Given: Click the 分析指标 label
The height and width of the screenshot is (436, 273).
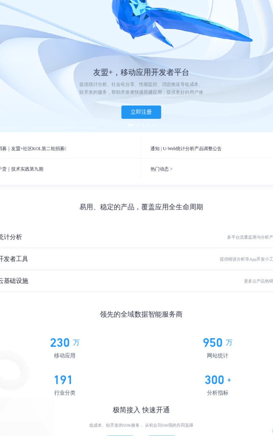Looking at the screenshot, I should click(x=218, y=393).
